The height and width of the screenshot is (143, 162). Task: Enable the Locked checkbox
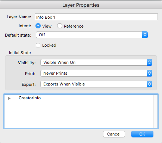tap(38, 45)
